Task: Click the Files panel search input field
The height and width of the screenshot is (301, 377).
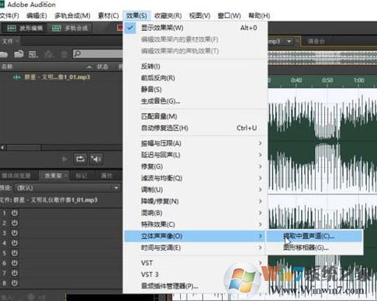Action: (98, 53)
